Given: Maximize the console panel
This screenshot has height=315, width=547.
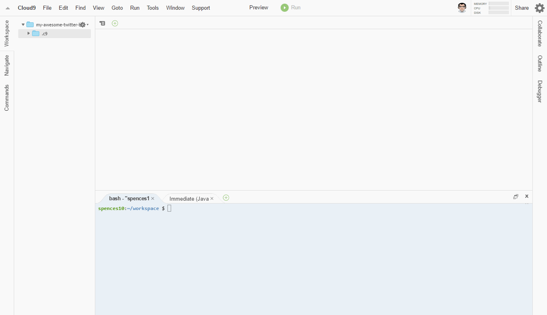Looking at the screenshot, I should pos(516,197).
